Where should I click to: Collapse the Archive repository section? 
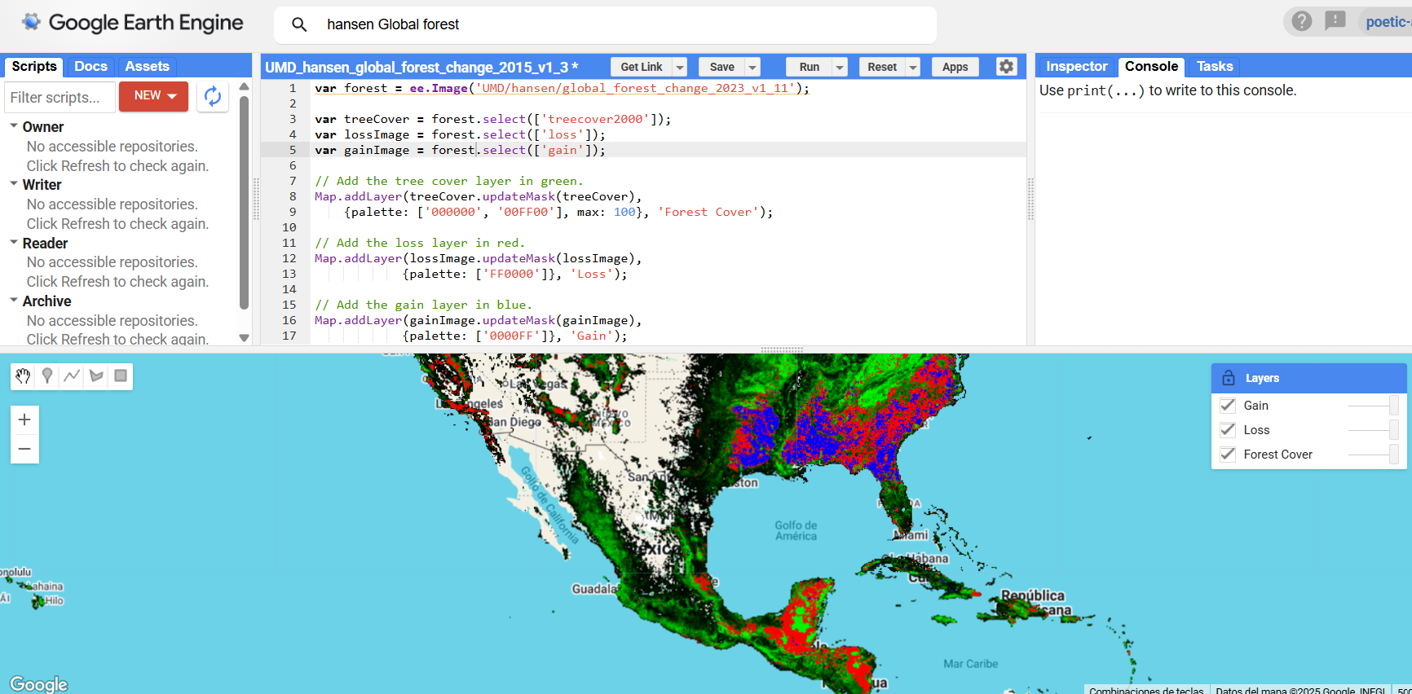point(14,301)
